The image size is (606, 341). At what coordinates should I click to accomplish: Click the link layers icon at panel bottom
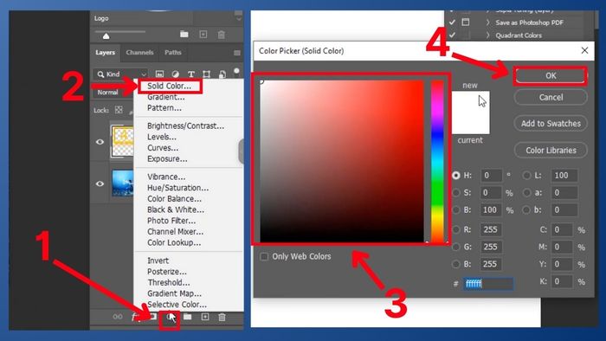pos(118,317)
